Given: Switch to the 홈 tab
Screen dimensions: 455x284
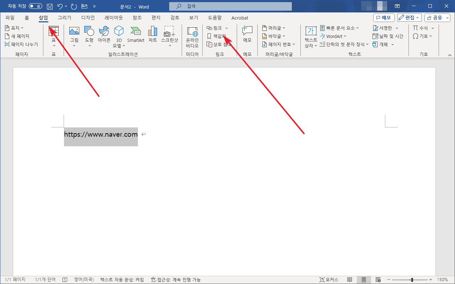Looking at the screenshot, I should (27, 18).
